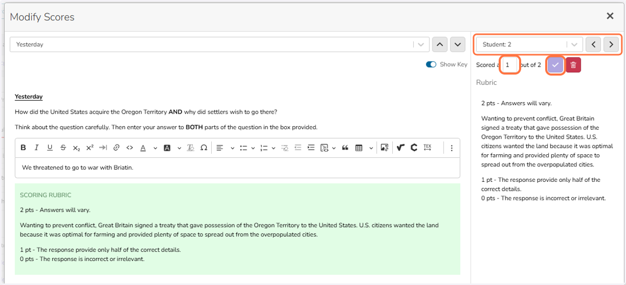The image size is (626, 285).
Task: Insert inline code with angle brackets icon
Action: [x=130, y=148]
